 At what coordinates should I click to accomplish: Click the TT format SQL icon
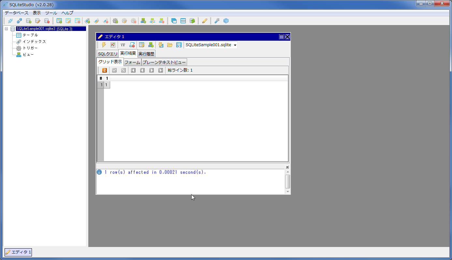tap(123, 45)
